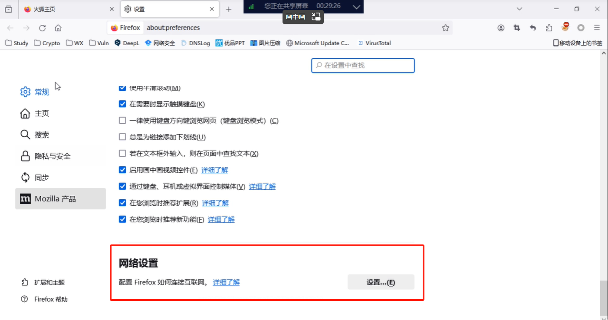Open 详细了解 link for 推荐新功能
The image size is (608, 320).
221,220
